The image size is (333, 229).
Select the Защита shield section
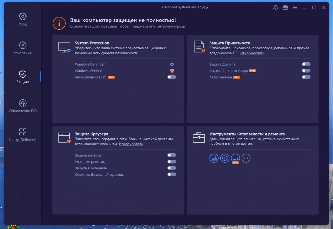(x=23, y=74)
